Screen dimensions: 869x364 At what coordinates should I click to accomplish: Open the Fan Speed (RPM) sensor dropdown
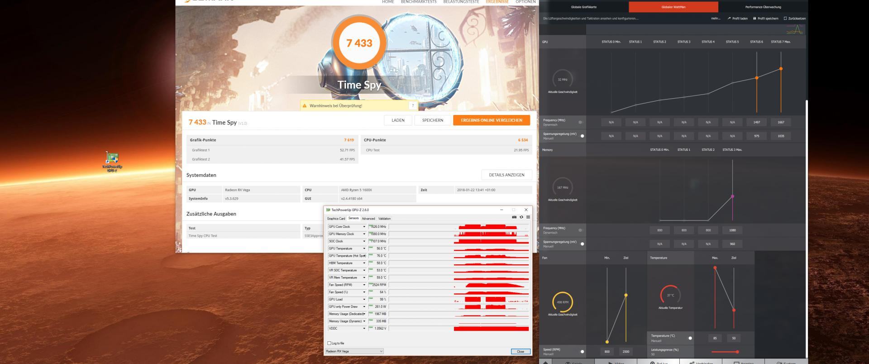[x=364, y=285]
